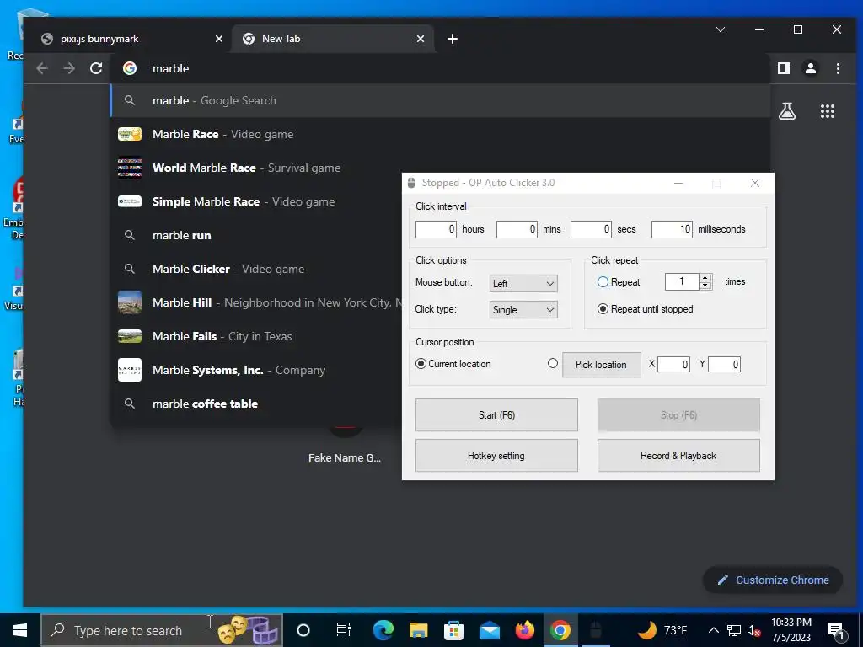Select the marble run suggestion
Viewport: 863px width, 647px height.
point(256,235)
